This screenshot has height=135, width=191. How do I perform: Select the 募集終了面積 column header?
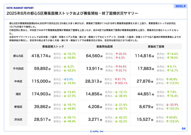click(x=155, y=47)
